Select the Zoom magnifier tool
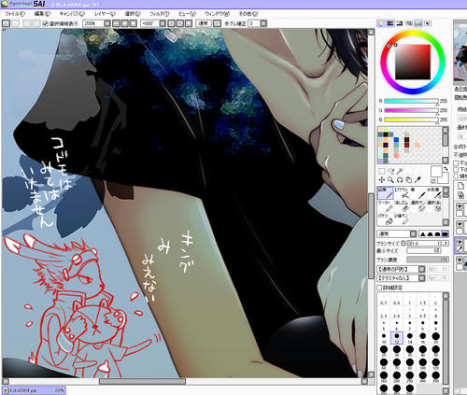The image size is (467, 395). [390, 179]
